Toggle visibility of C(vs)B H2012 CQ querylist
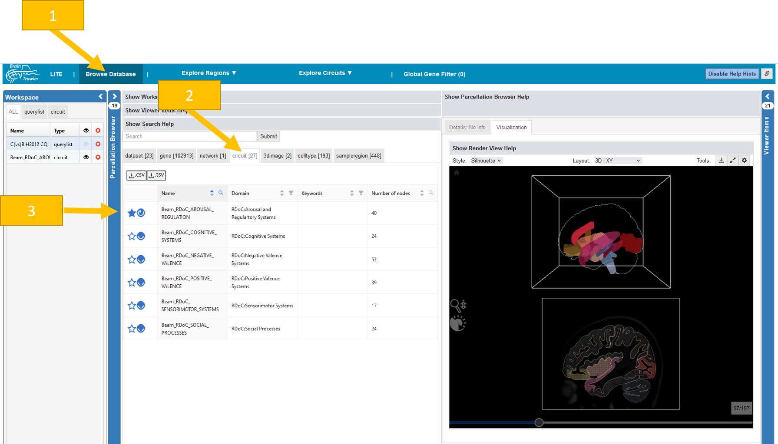 pos(86,144)
